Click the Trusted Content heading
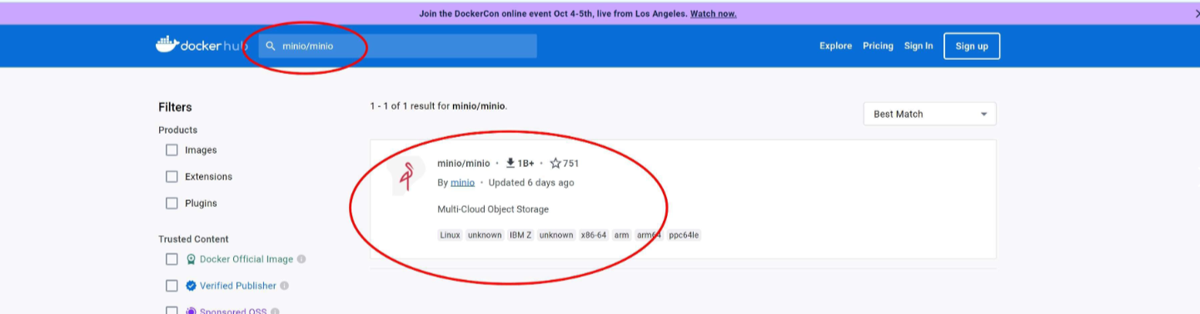This screenshot has width=1200, height=314. click(x=193, y=239)
